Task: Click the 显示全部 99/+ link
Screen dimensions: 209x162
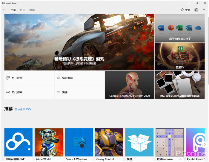Action: [23, 109]
